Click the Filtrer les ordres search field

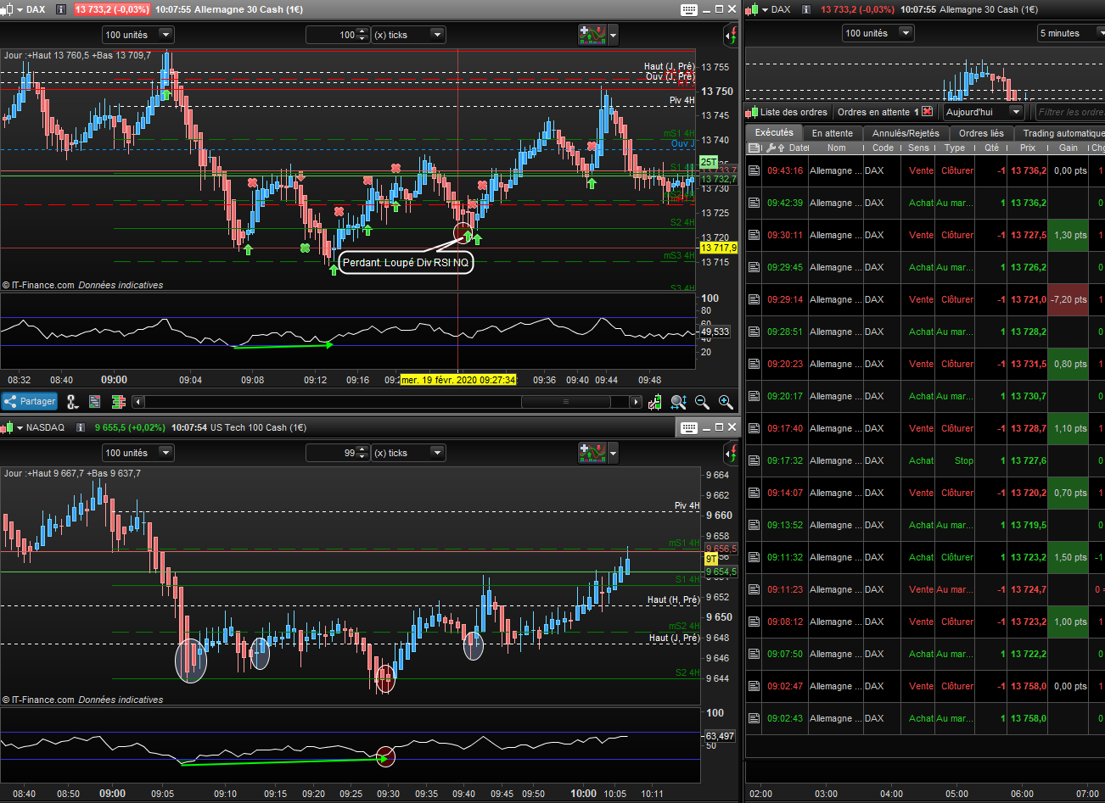[x=1069, y=112]
